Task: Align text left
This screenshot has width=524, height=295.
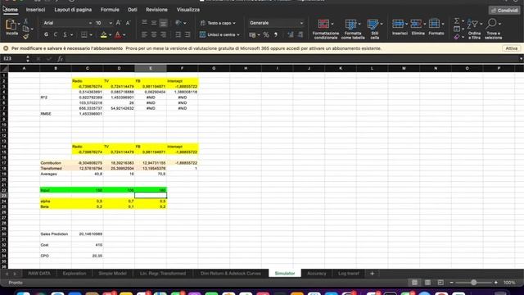Action: 144,34
